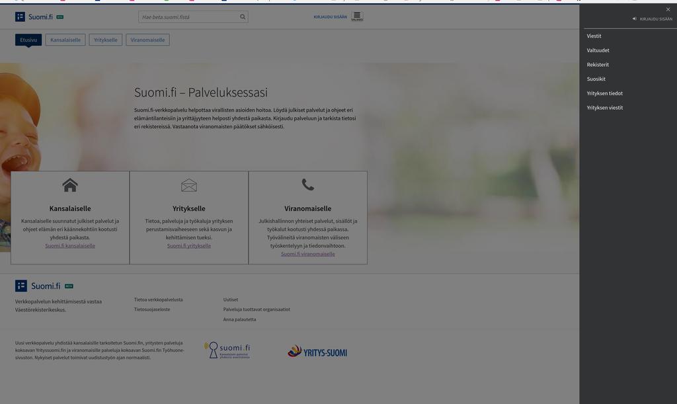Open Palveluja tuottavat organisaatiot link
677x404 pixels.
tap(257, 309)
